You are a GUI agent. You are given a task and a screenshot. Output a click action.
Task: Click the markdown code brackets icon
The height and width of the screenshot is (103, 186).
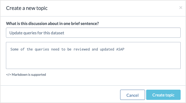click(x=8, y=75)
